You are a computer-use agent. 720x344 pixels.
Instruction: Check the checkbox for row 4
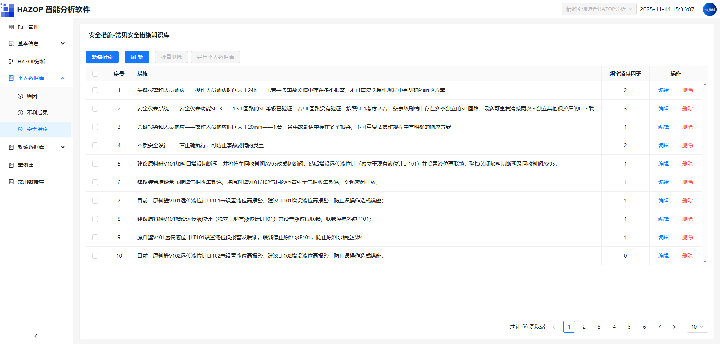pyautogui.click(x=95, y=145)
